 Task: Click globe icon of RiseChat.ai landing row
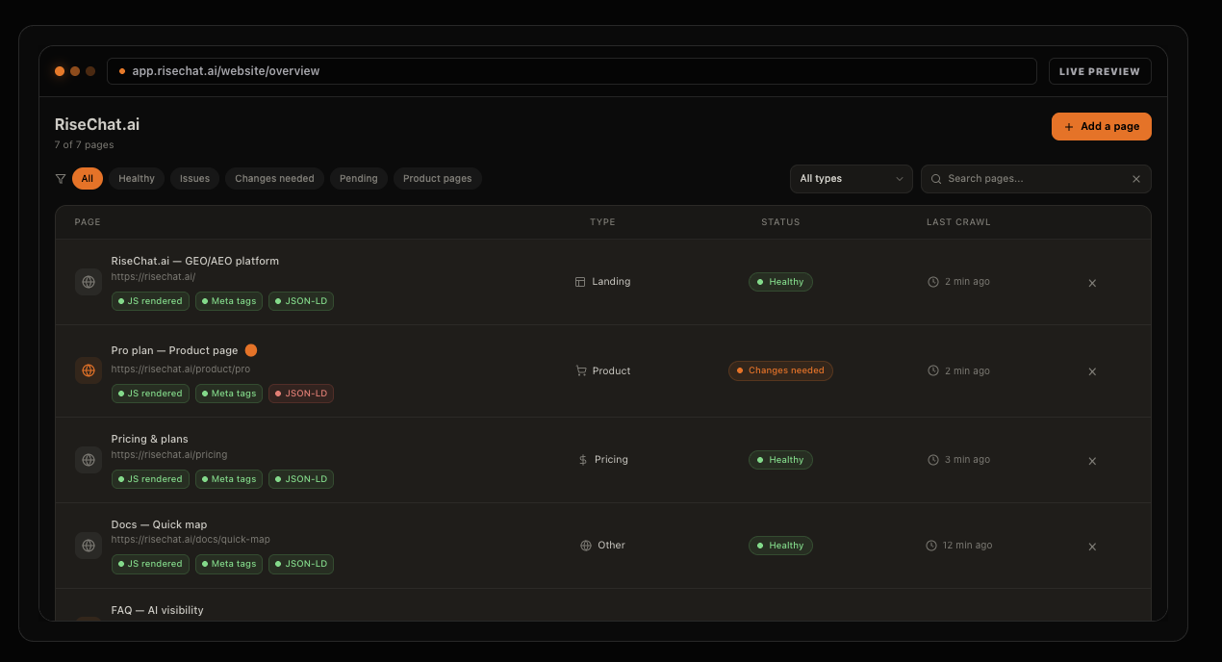click(x=89, y=282)
